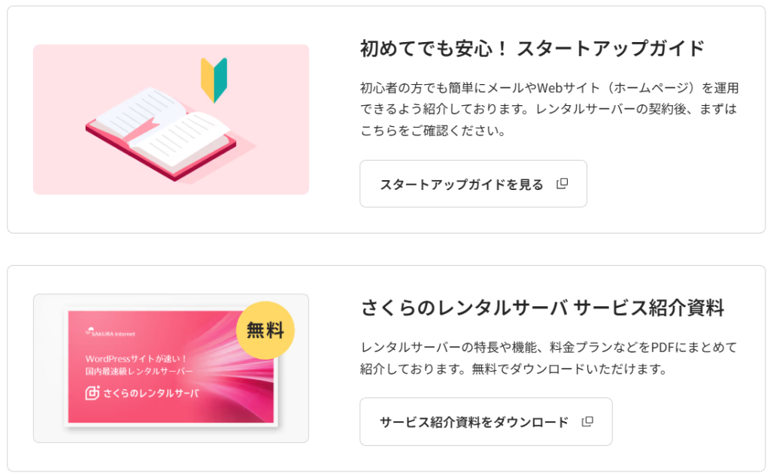Click the green-yellow beginner mark icon
The width and height of the screenshot is (770, 476).
click(x=214, y=80)
